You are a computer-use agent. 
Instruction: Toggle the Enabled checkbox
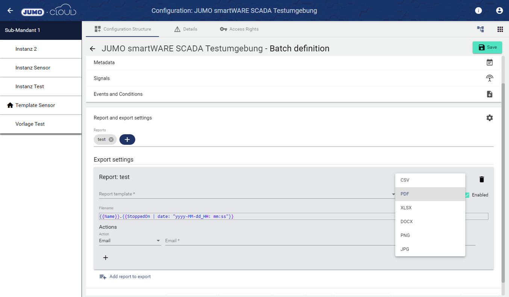point(467,195)
